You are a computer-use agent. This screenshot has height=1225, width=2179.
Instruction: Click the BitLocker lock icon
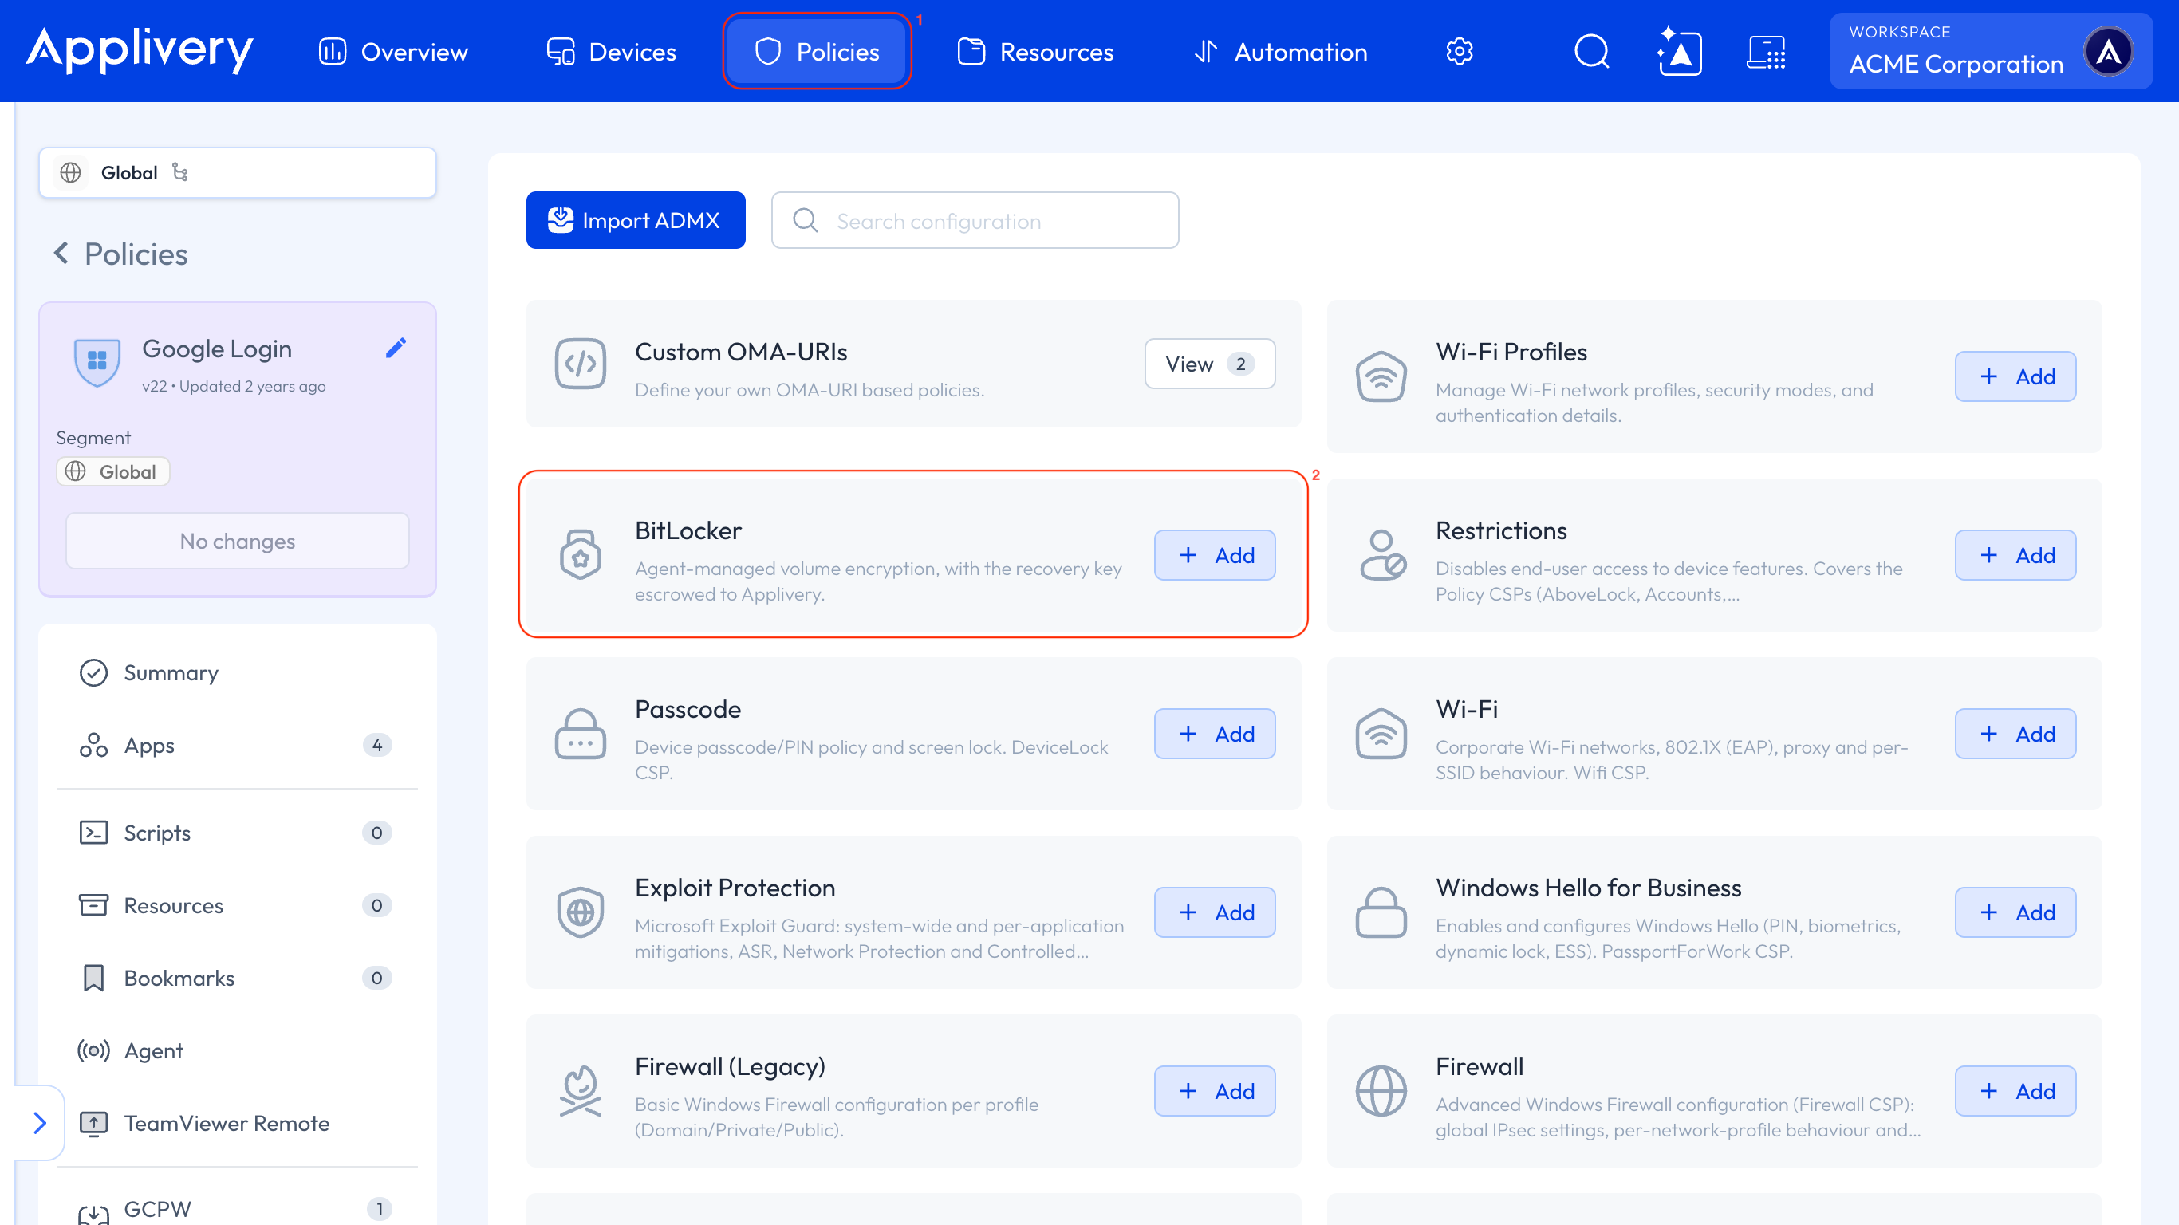581,554
